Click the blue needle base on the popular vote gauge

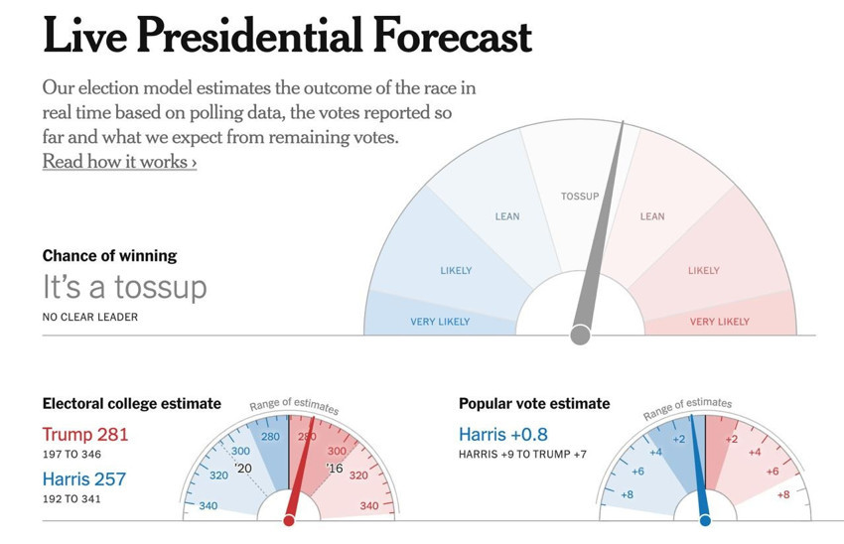pyautogui.click(x=705, y=520)
